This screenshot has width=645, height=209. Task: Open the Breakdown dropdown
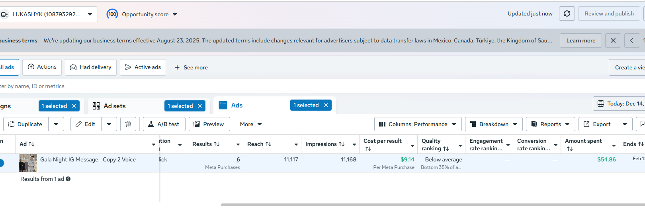click(493, 124)
